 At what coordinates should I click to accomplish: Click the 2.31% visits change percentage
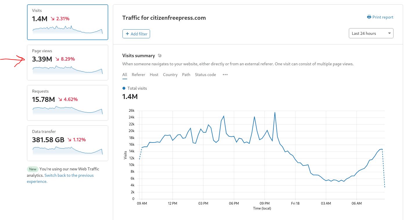click(x=63, y=19)
